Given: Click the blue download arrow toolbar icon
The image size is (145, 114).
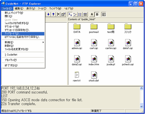Looking at the screenshot, I should (48, 14).
